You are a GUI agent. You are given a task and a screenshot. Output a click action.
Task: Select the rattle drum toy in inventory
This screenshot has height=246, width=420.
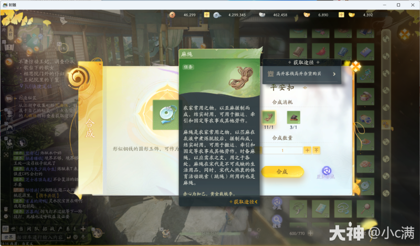pyautogui.click(x=365, y=209)
